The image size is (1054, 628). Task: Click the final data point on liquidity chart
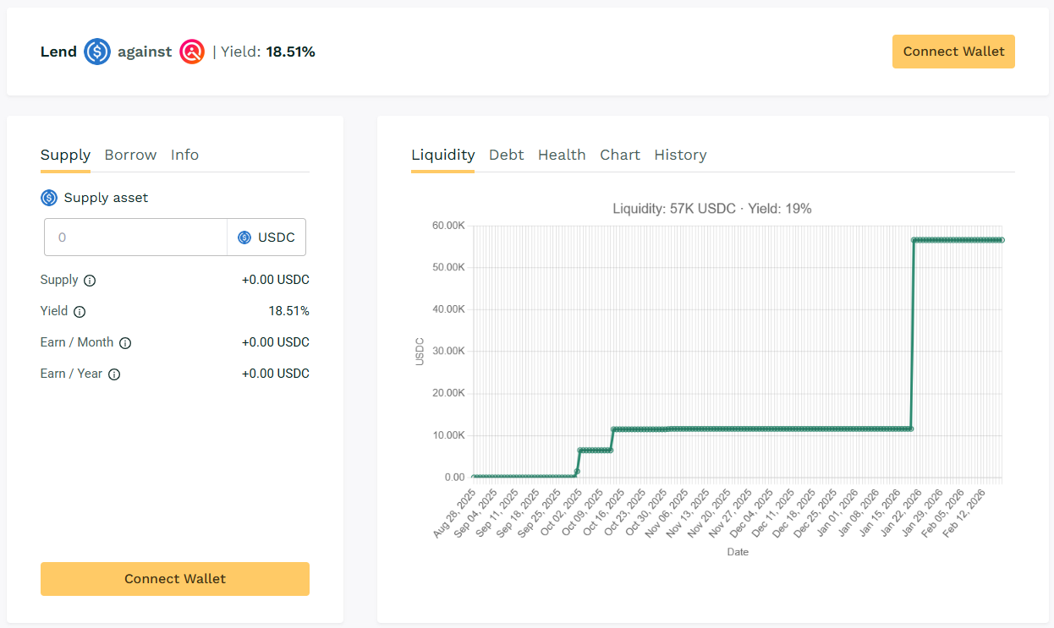pyautogui.click(x=1002, y=240)
